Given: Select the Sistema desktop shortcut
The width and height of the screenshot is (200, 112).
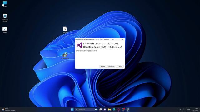Looking at the screenshot, I should click(x=5, y=30).
